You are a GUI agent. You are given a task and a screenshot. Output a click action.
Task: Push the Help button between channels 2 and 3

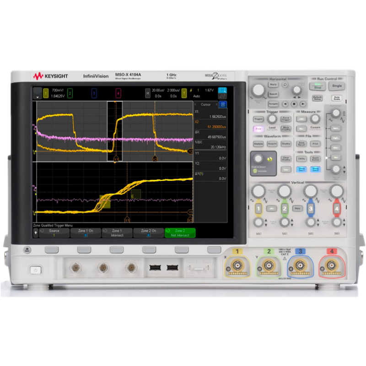297,209
